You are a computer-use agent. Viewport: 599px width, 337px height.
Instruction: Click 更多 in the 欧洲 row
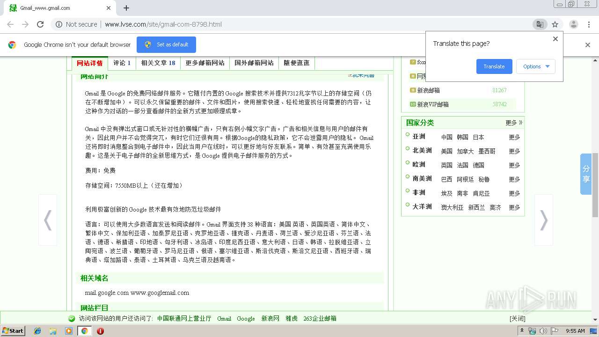coord(514,165)
